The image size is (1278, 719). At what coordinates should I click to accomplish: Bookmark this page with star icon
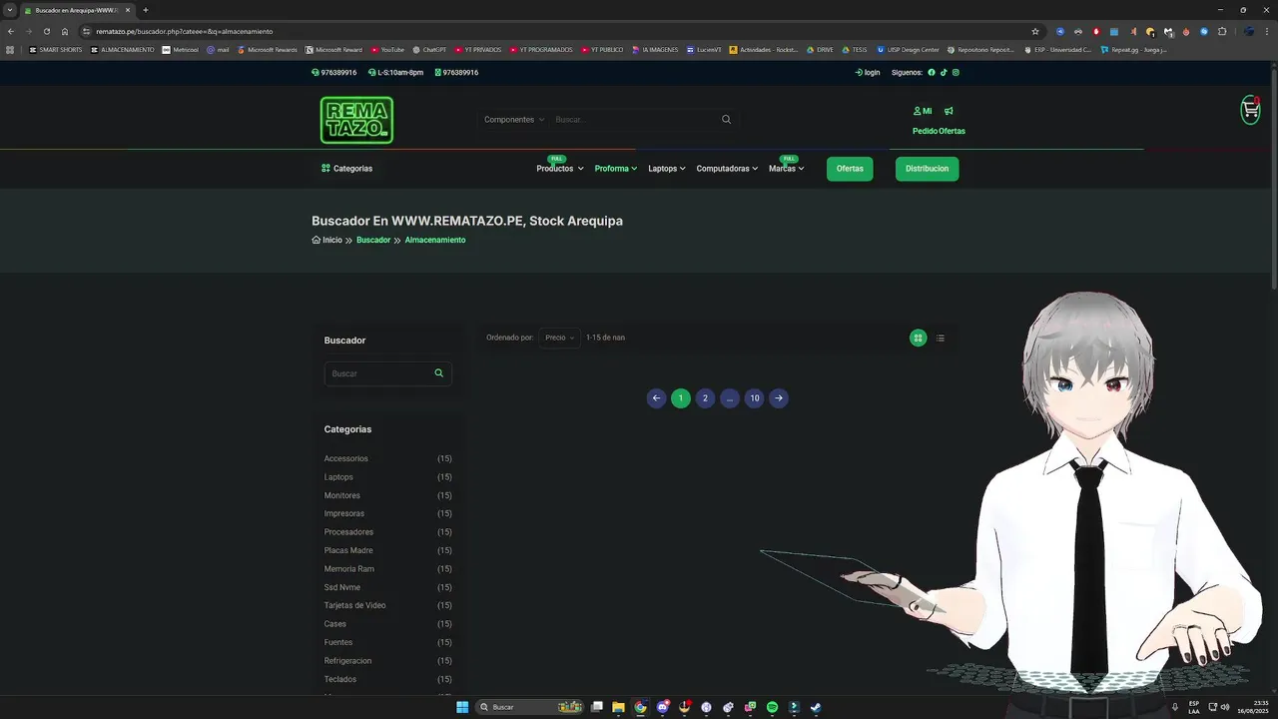pos(1035,31)
